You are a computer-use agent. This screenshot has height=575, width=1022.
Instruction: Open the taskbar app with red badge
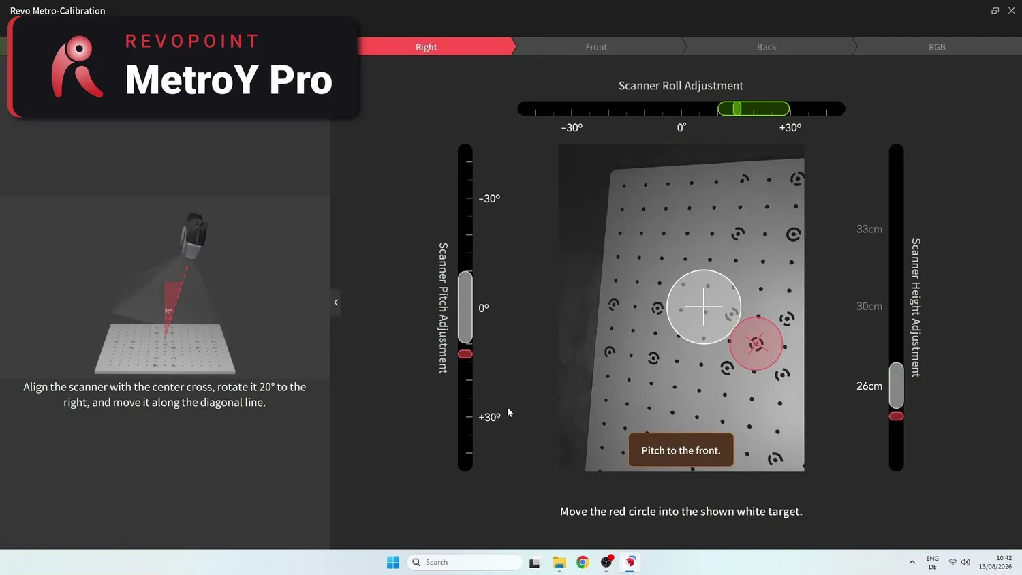coord(606,562)
